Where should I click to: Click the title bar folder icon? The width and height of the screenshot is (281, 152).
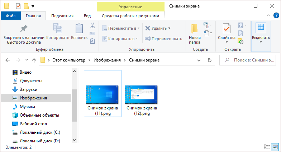coord(6,6)
